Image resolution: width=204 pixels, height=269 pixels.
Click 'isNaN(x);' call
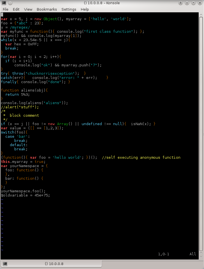click(x=141, y=124)
